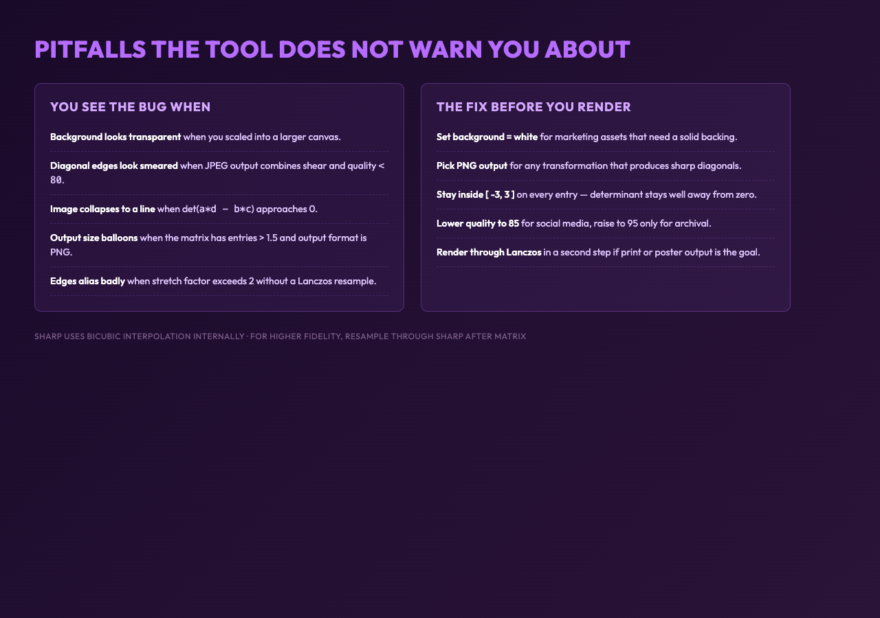Select the "You see the bug when" panel title
The height and width of the screenshot is (618, 880).
click(131, 107)
